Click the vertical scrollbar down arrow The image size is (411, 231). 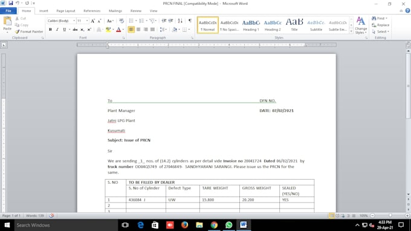point(409,194)
